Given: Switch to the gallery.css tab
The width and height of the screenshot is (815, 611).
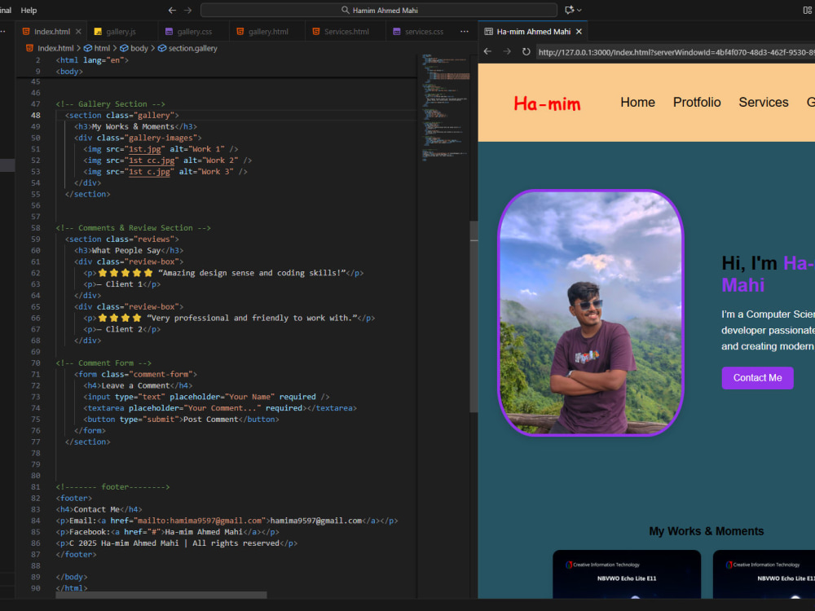Looking at the screenshot, I should click(194, 31).
